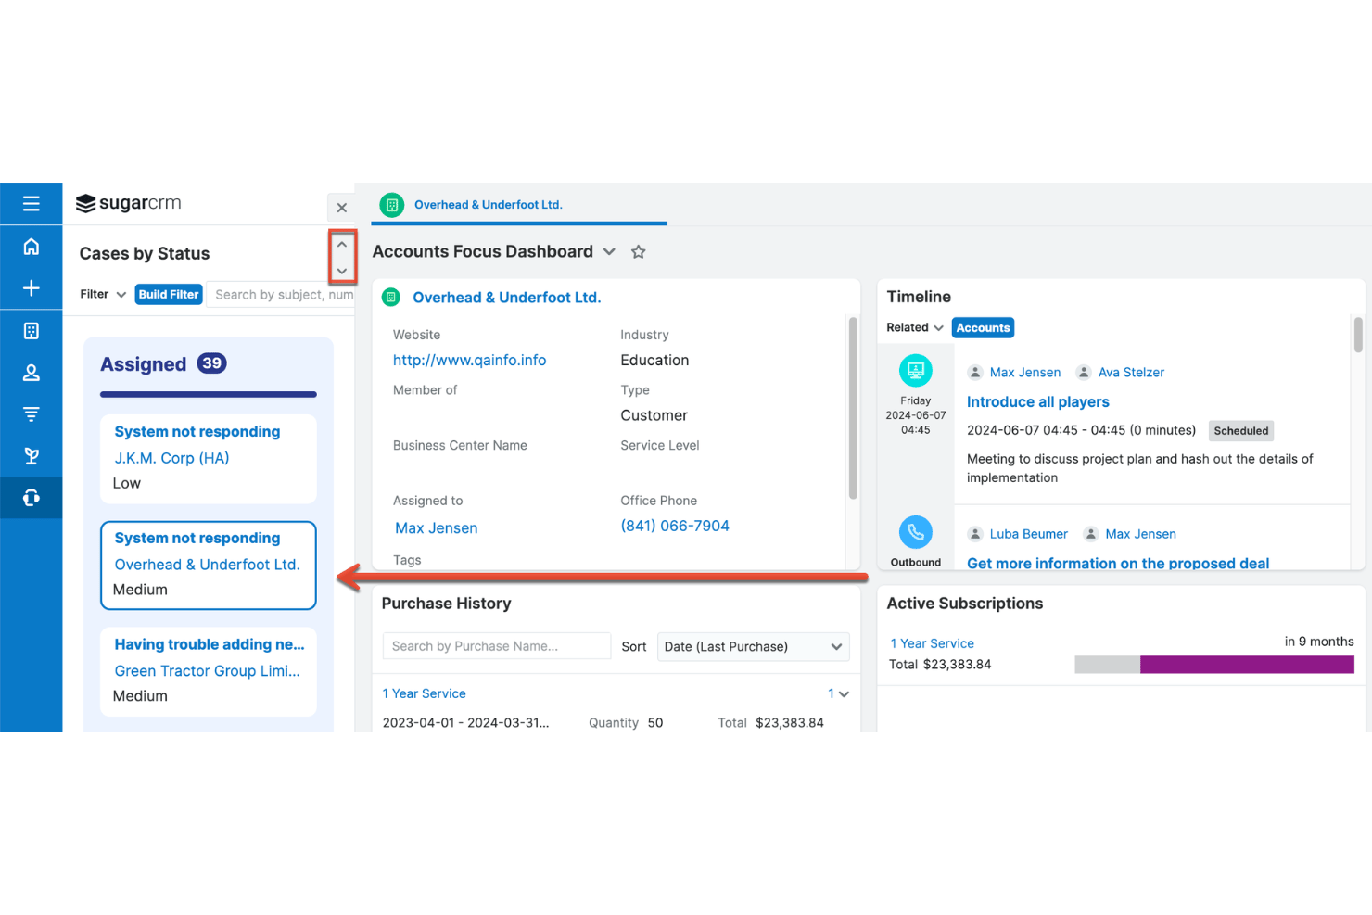Click avatar icon next to Ava Stelzer
Viewport: 1372px width, 915px height.
1084,373
